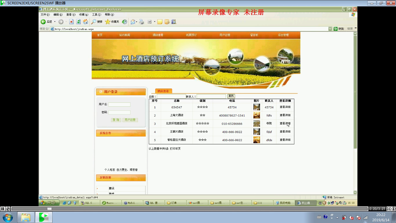Image resolution: width=396 pixels, height=223 pixels.
Task: Open 后台管理 navigation item
Action: pyautogui.click(x=283, y=35)
